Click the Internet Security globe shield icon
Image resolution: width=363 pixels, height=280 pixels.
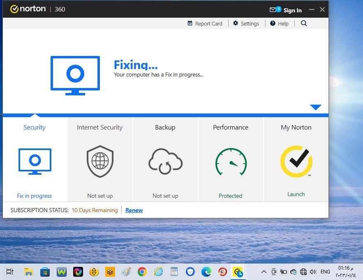click(x=100, y=162)
